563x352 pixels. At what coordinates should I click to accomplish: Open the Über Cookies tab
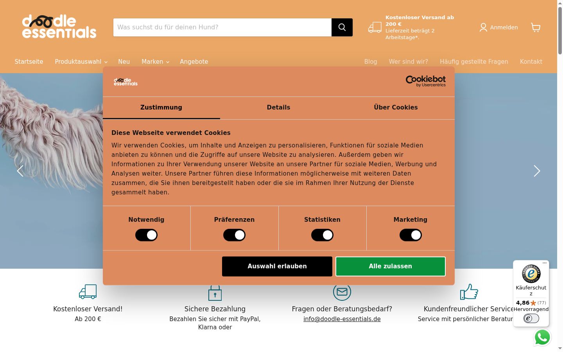[396, 108]
